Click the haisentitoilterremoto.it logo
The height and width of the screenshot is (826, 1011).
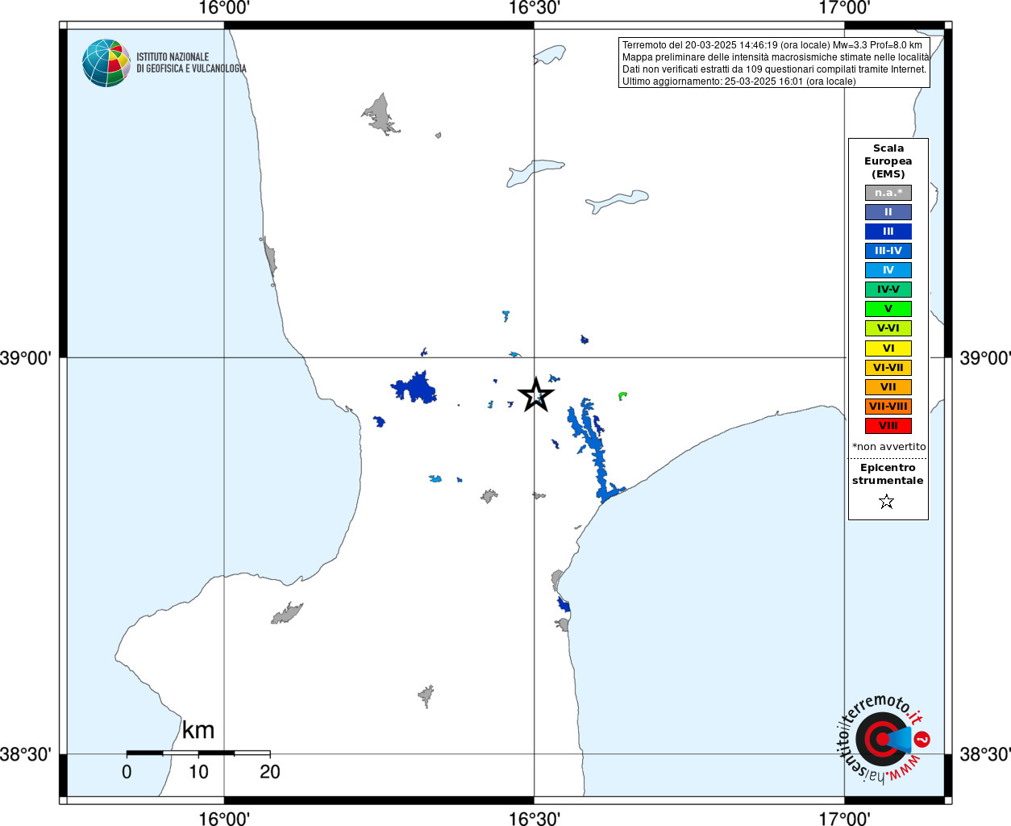[x=883, y=738]
